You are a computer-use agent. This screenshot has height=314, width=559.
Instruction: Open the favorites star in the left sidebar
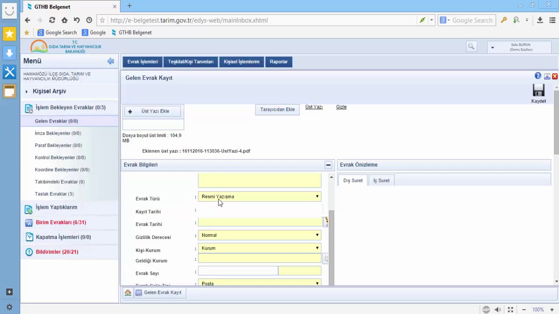[x=10, y=34]
